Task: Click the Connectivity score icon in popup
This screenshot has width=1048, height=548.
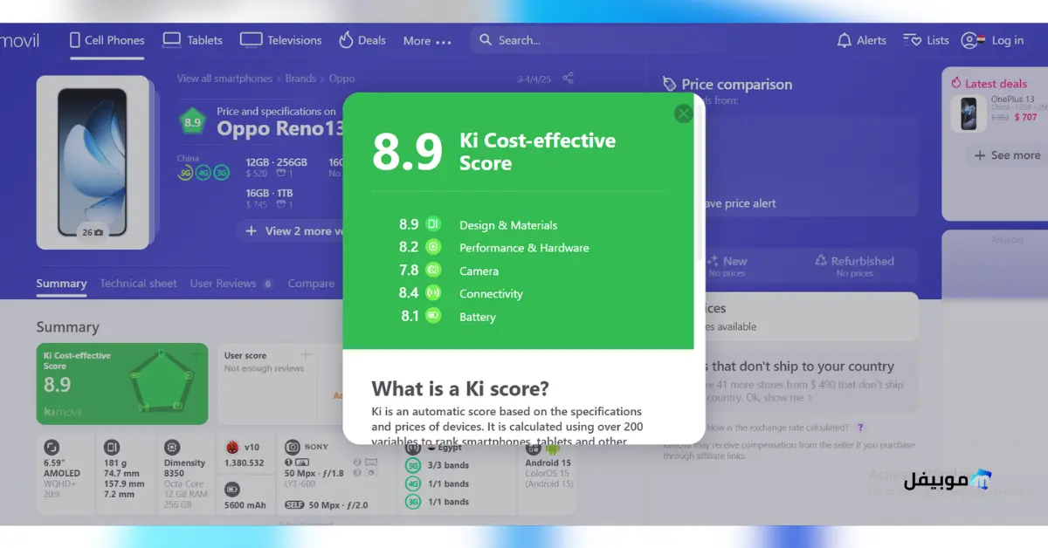Action: click(433, 293)
